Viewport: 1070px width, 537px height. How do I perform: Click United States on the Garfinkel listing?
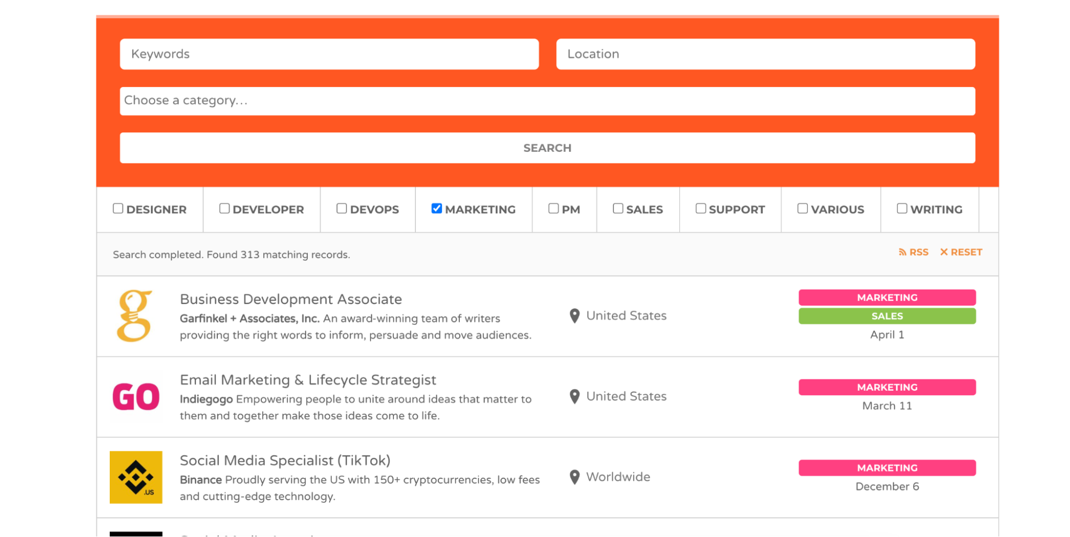pos(626,316)
